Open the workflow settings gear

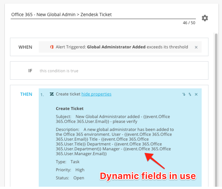point(205,18)
